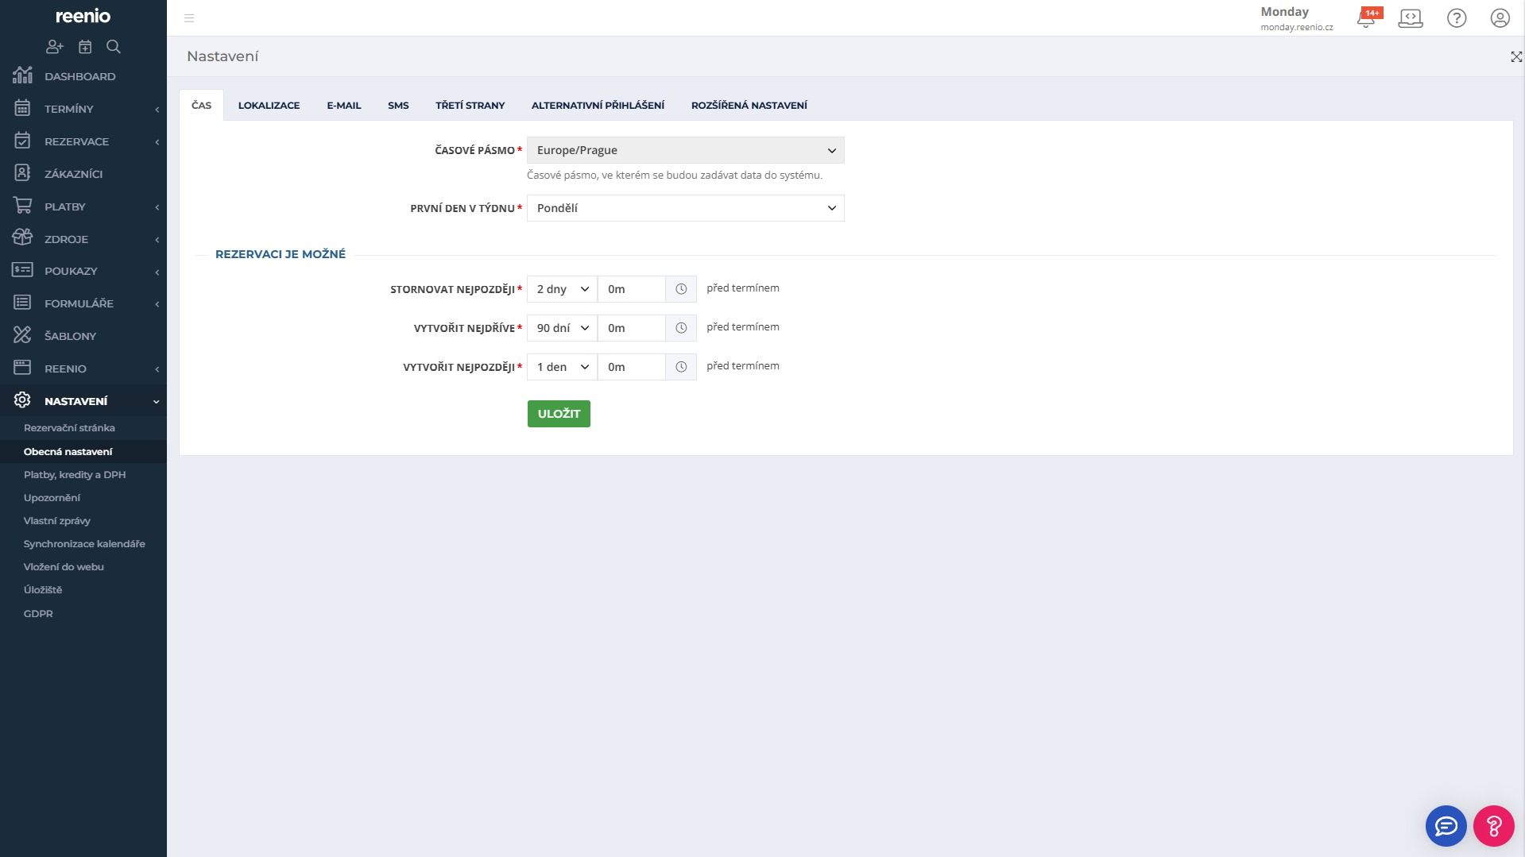Switch to the Lokalizace tab
This screenshot has height=857, width=1525.
click(269, 105)
